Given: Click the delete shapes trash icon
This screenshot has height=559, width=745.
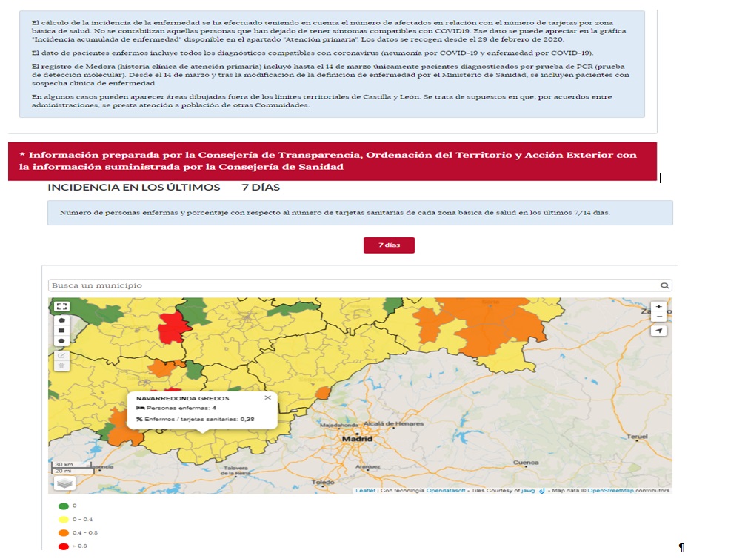Looking at the screenshot, I should [61, 366].
